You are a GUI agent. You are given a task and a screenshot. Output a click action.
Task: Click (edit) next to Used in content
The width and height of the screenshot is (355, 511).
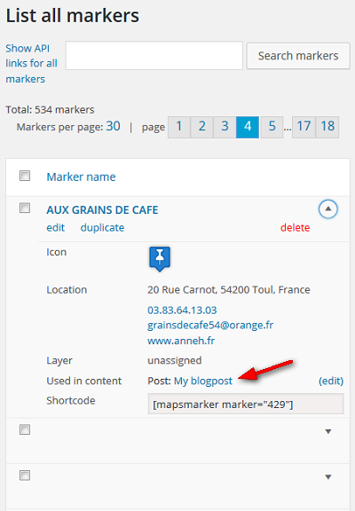pyautogui.click(x=331, y=381)
